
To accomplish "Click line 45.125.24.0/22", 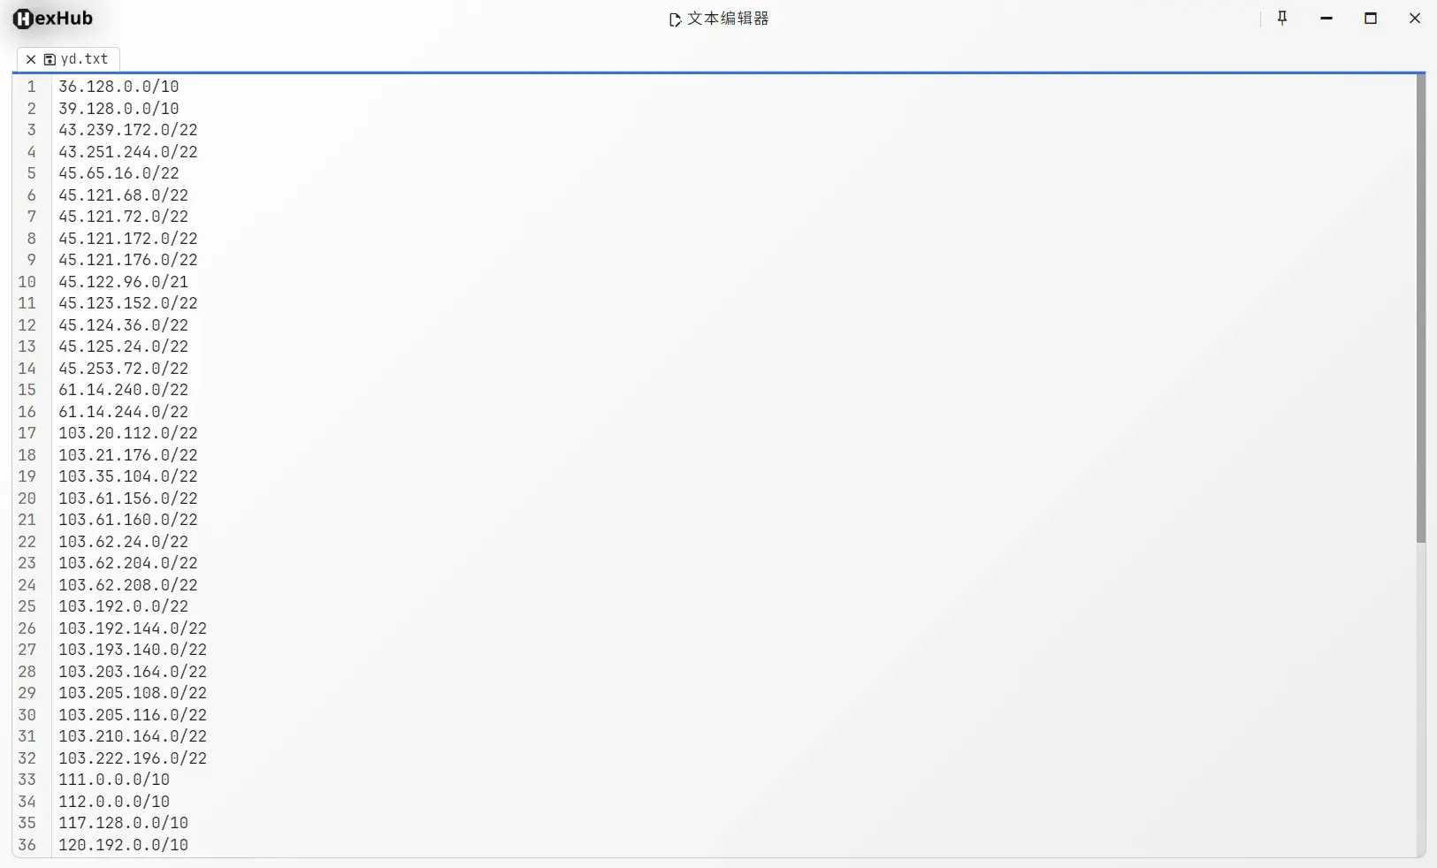I will click(123, 346).
